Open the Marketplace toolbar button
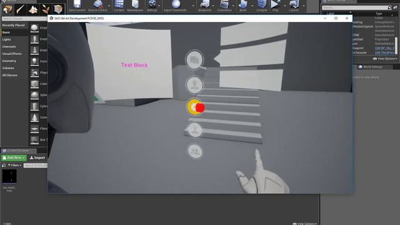The height and width of the screenshot is (225, 400). pos(135,6)
